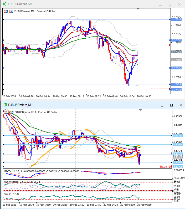Viewport: 185px width, 209px height.
Task: Maximize the EURUSDmicro,M1 chart window
Action: point(170,4)
